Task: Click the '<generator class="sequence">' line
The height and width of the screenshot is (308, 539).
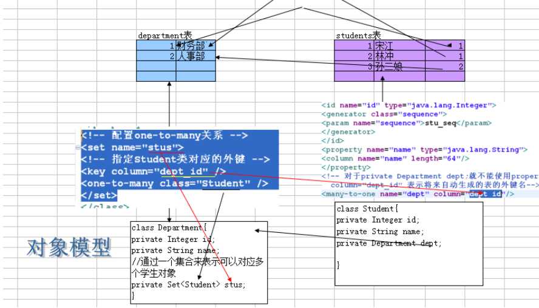Action: (384, 115)
